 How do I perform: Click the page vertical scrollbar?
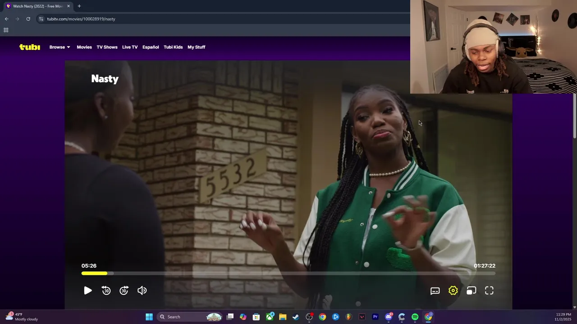click(x=574, y=116)
